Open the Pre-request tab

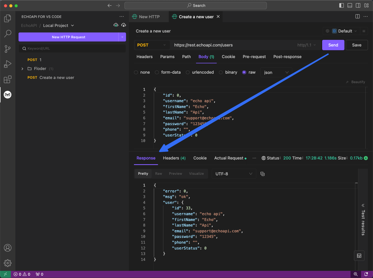[x=254, y=56]
